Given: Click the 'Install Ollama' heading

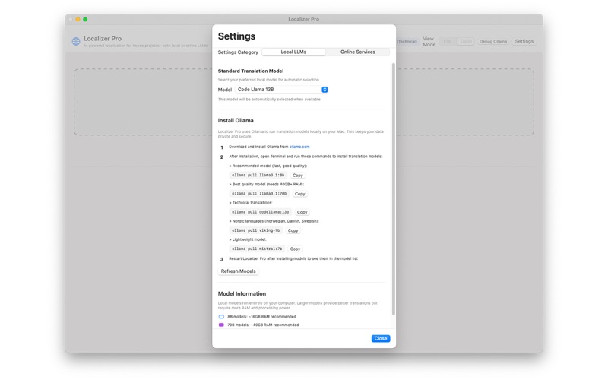Looking at the screenshot, I should tap(236, 121).
